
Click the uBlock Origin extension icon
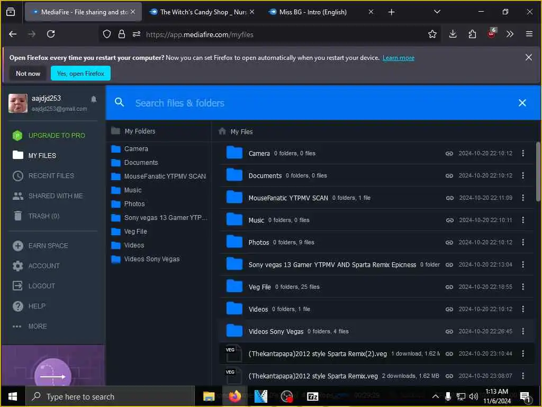[492, 33]
